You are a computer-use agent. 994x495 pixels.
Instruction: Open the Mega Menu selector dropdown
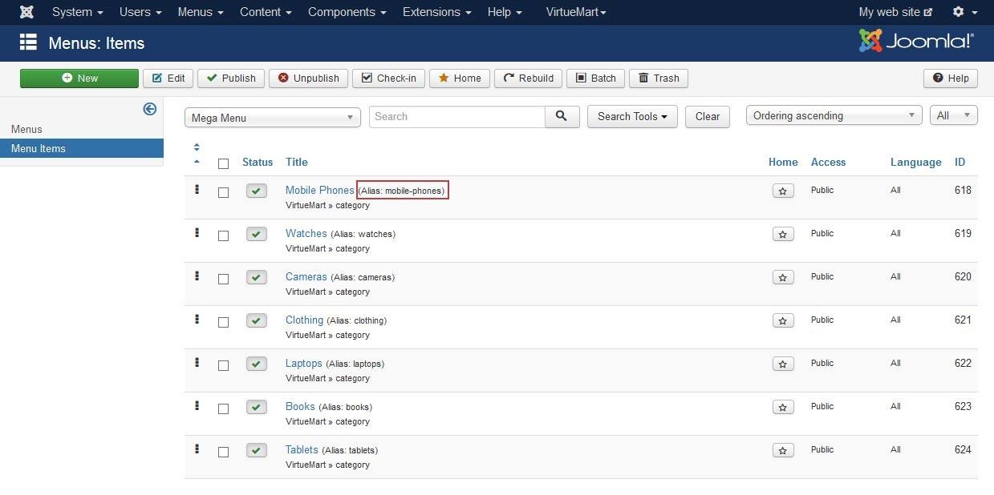tap(272, 118)
